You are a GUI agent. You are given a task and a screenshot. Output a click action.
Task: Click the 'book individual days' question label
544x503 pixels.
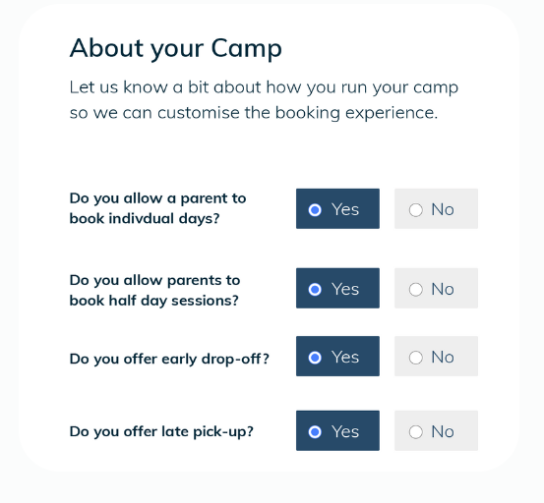pos(157,208)
